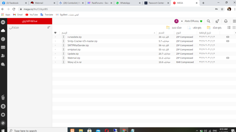
Task: Click the upload file button
Action: click(x=194, y=27)
